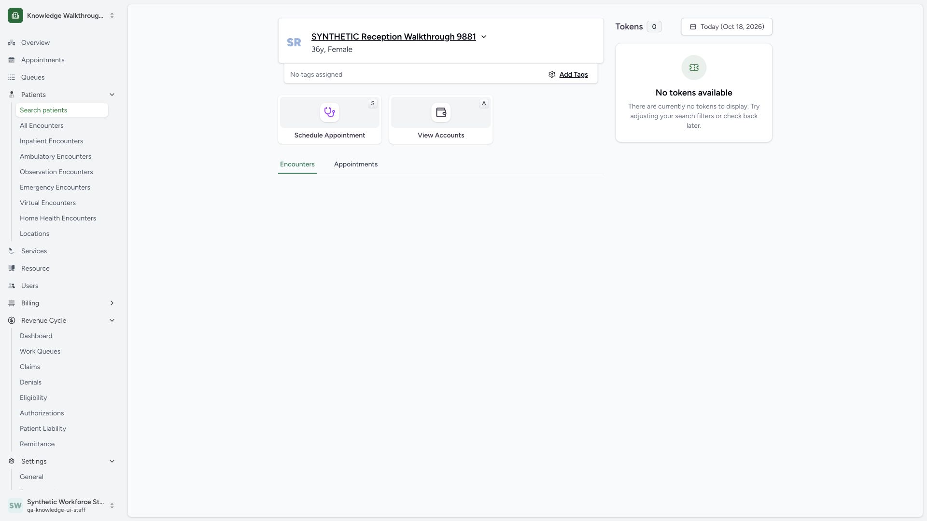
Task: Click the SW user avatar
Action: click(x=15, y=506)
